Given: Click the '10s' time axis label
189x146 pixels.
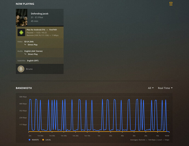Looking at the screenshot, I should click(x=157, y=136).
